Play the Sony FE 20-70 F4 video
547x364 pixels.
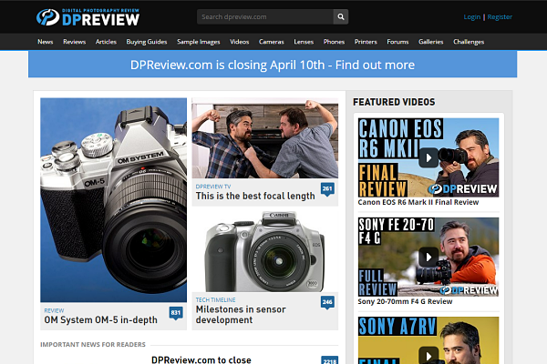(x=428, y=256)
